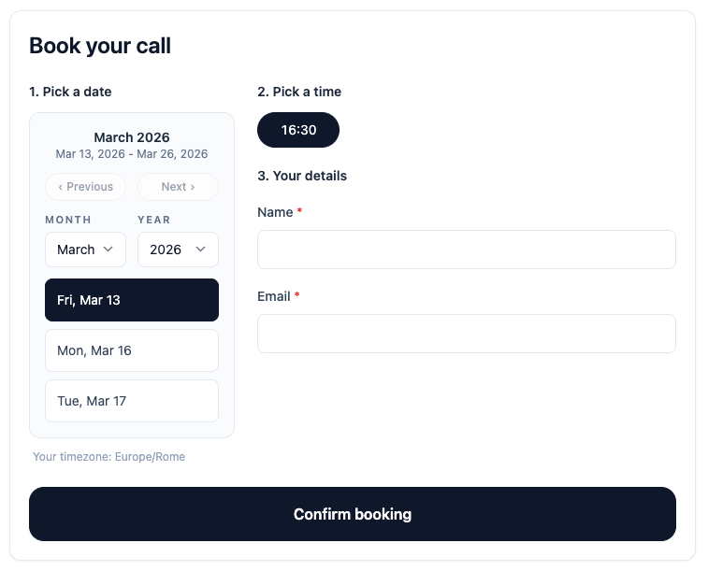This screenshot has height=571, width=708.
Task: Click the chevron arrow in the Month selector
Action: pos(108,250)
